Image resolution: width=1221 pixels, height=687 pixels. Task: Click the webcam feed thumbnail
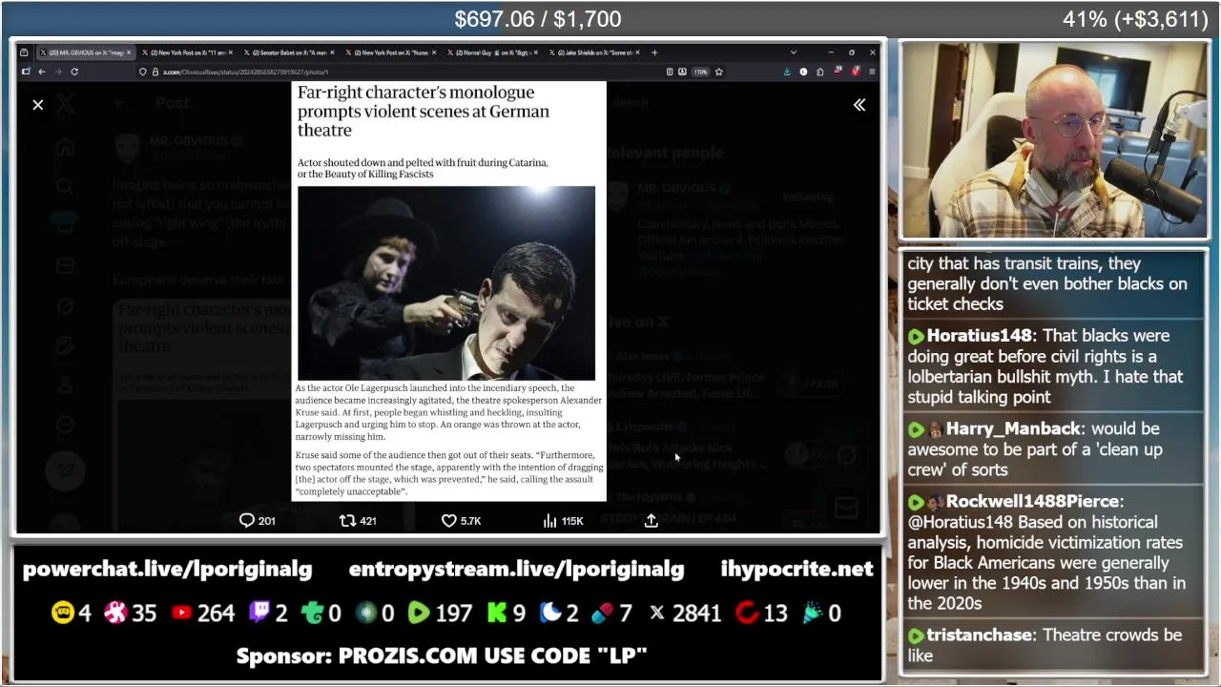tap(1055, 140)
